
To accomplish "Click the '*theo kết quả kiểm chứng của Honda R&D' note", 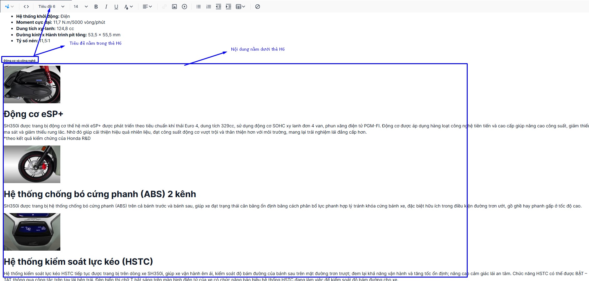I will click(47, 138).
